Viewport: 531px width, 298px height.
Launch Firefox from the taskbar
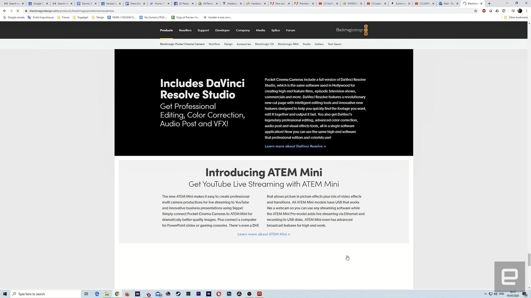[127, 294]
